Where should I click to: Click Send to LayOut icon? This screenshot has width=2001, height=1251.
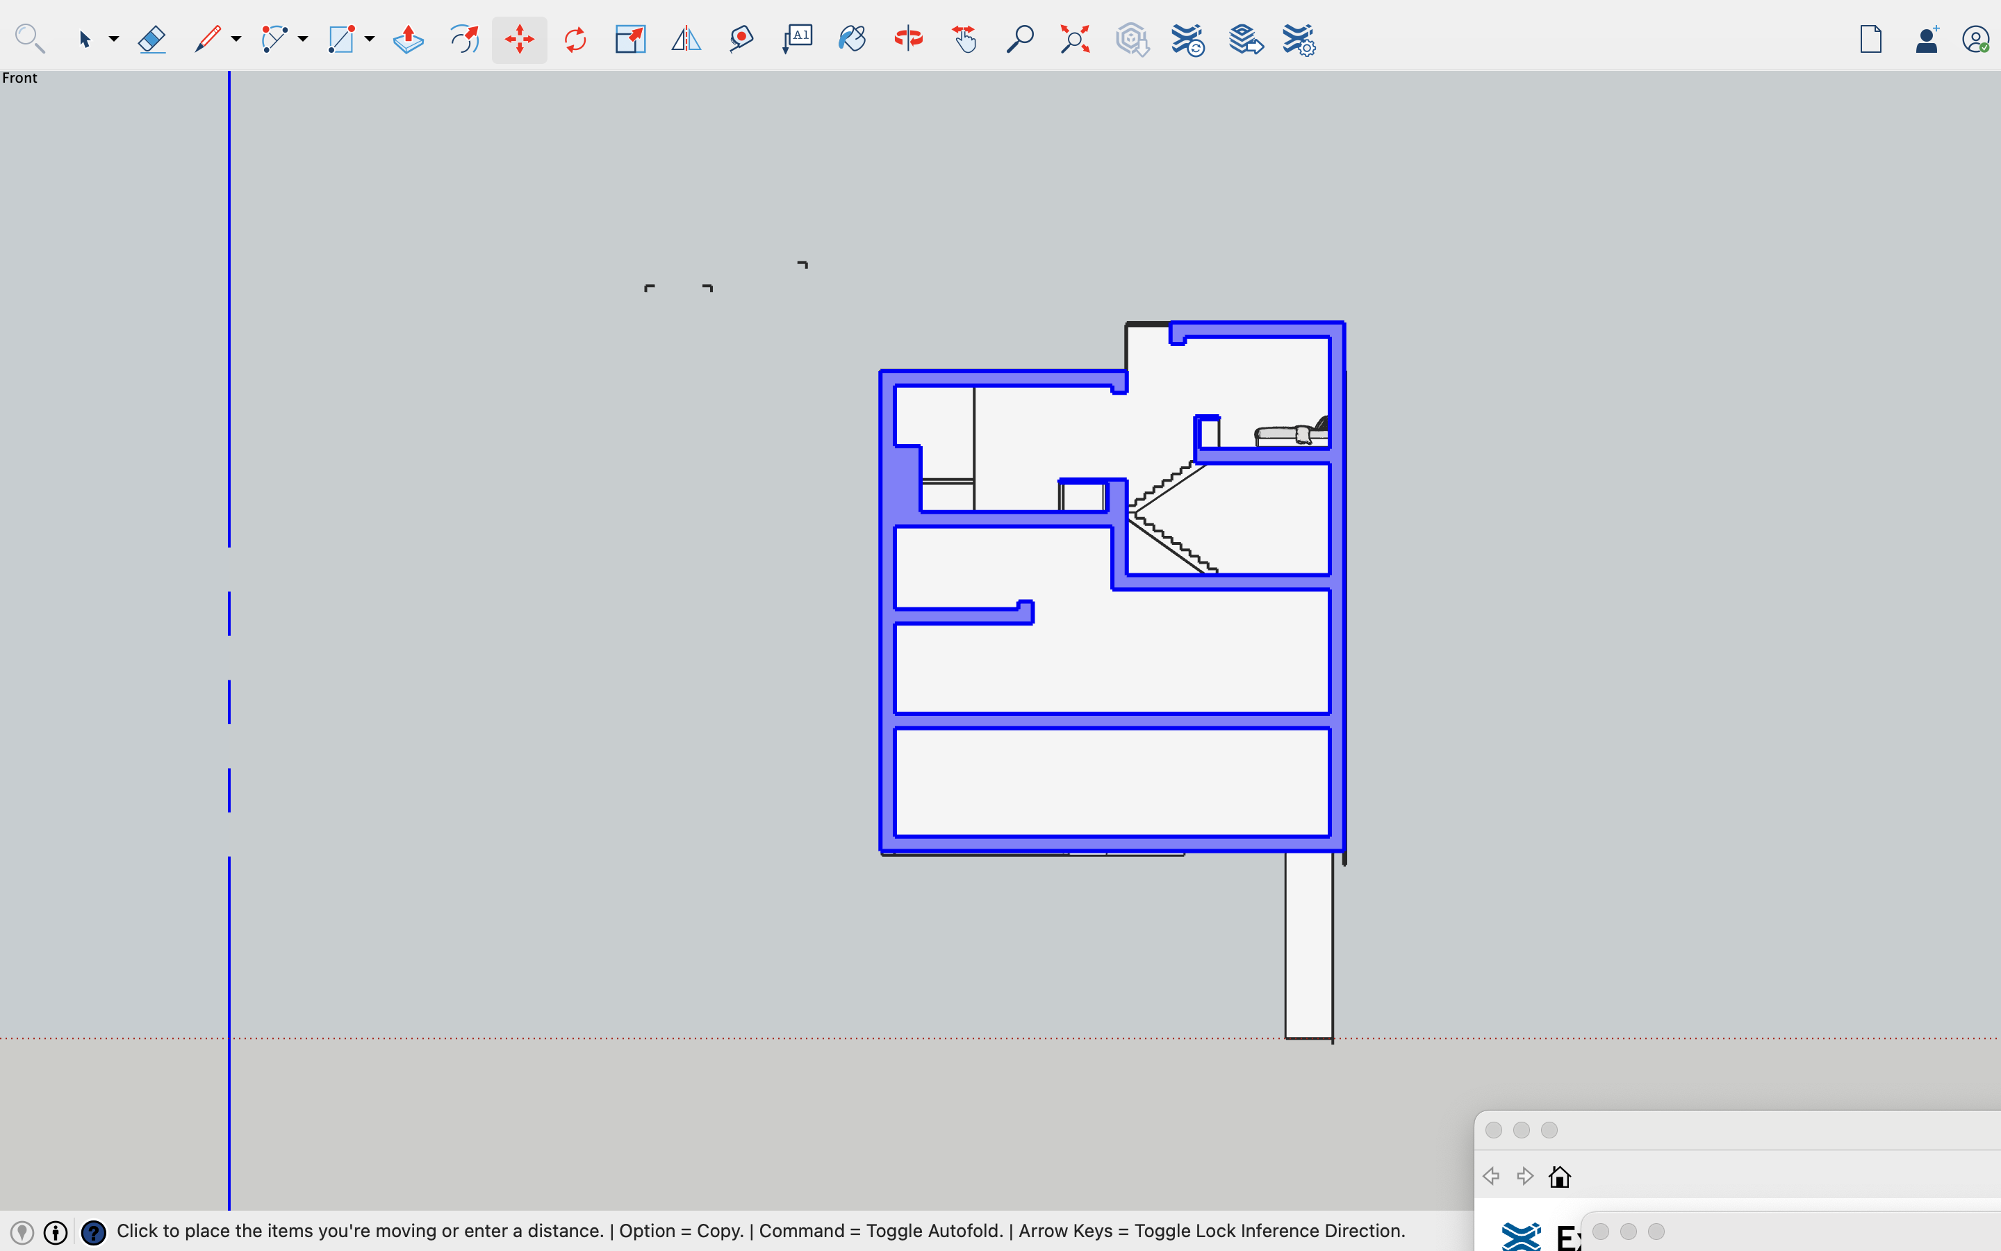pyautogui.click(x=1244, y=39)
